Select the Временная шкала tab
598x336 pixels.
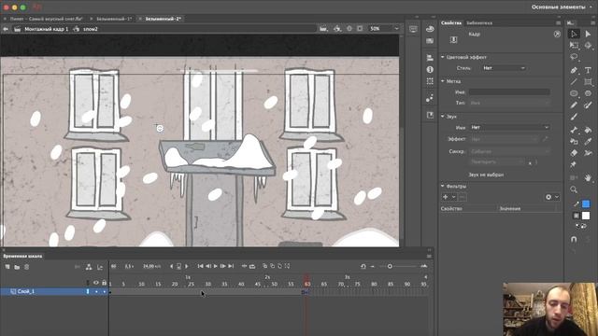(x=22, y=256)
